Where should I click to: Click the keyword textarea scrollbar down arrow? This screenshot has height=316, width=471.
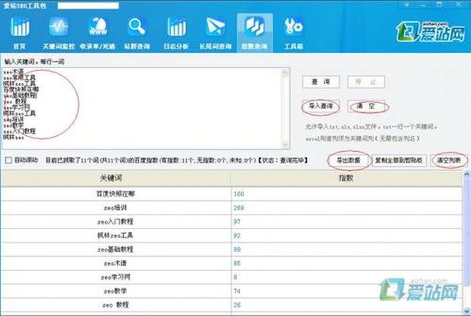click(285, 145)
